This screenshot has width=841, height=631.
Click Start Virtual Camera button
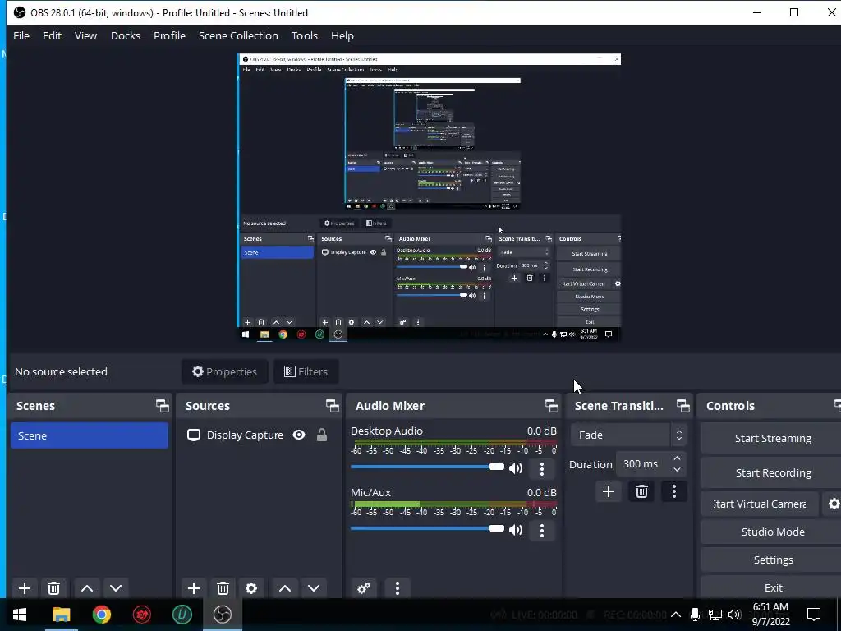[760, 504]
